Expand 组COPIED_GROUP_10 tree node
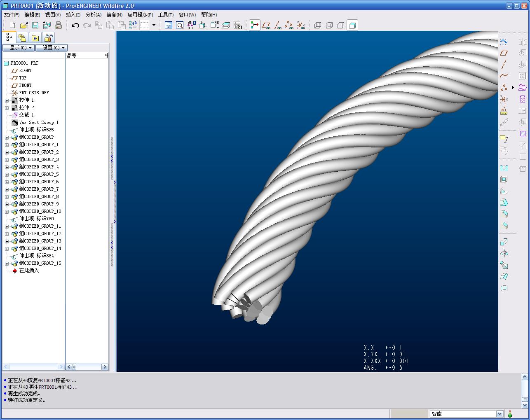The width and height of the screenshot is (530, 420). click(7, 212)
